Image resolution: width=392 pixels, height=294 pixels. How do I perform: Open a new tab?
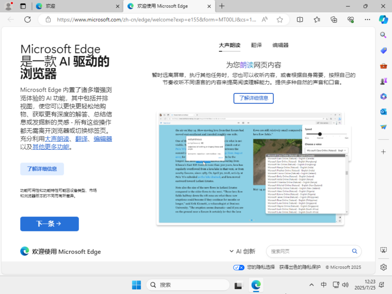click(222, 6)
